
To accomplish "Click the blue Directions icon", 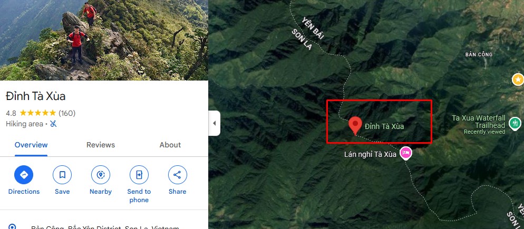I will tap(24, 175).
